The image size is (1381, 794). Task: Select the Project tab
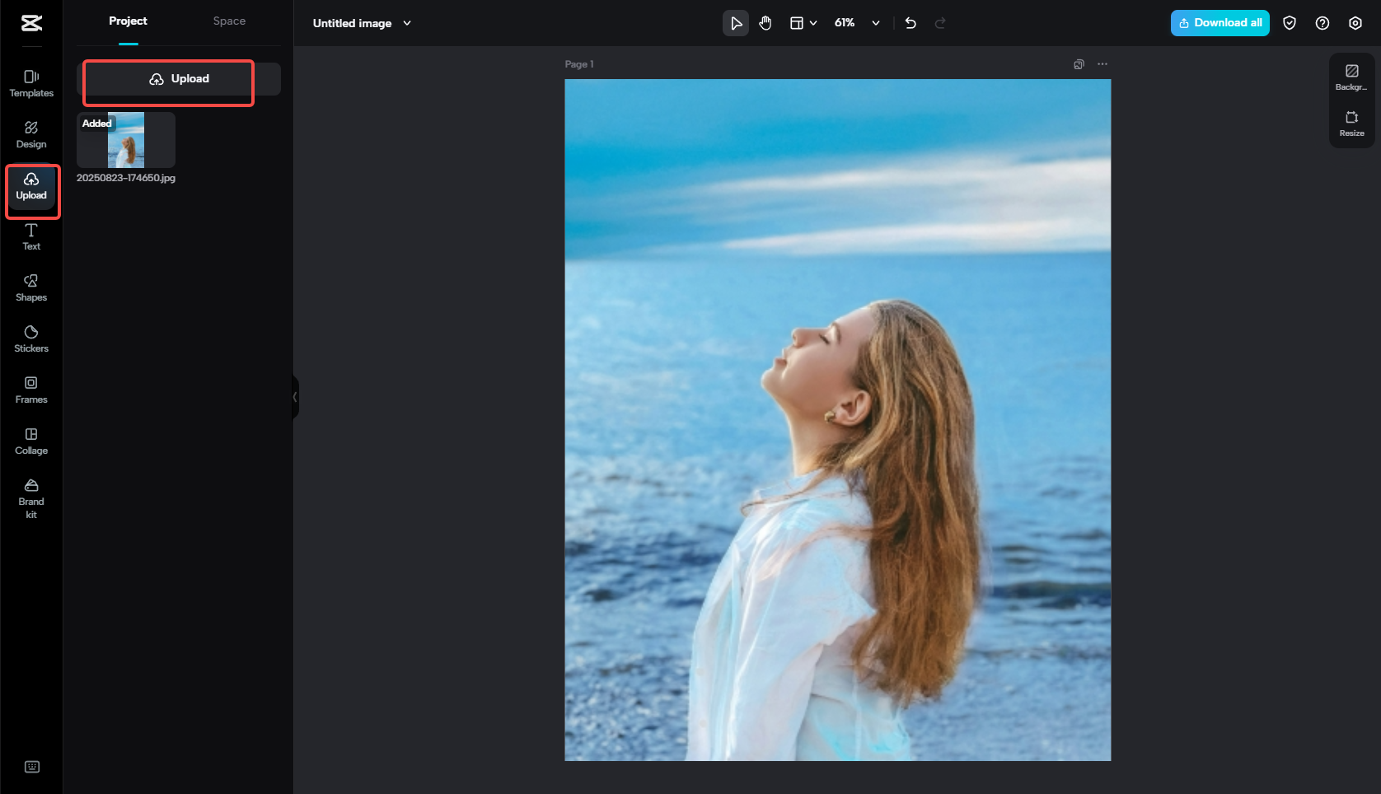coord(128,21)
